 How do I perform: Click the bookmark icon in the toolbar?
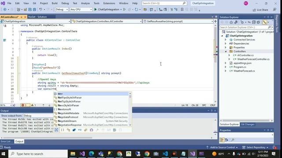[x=182, y=10]
